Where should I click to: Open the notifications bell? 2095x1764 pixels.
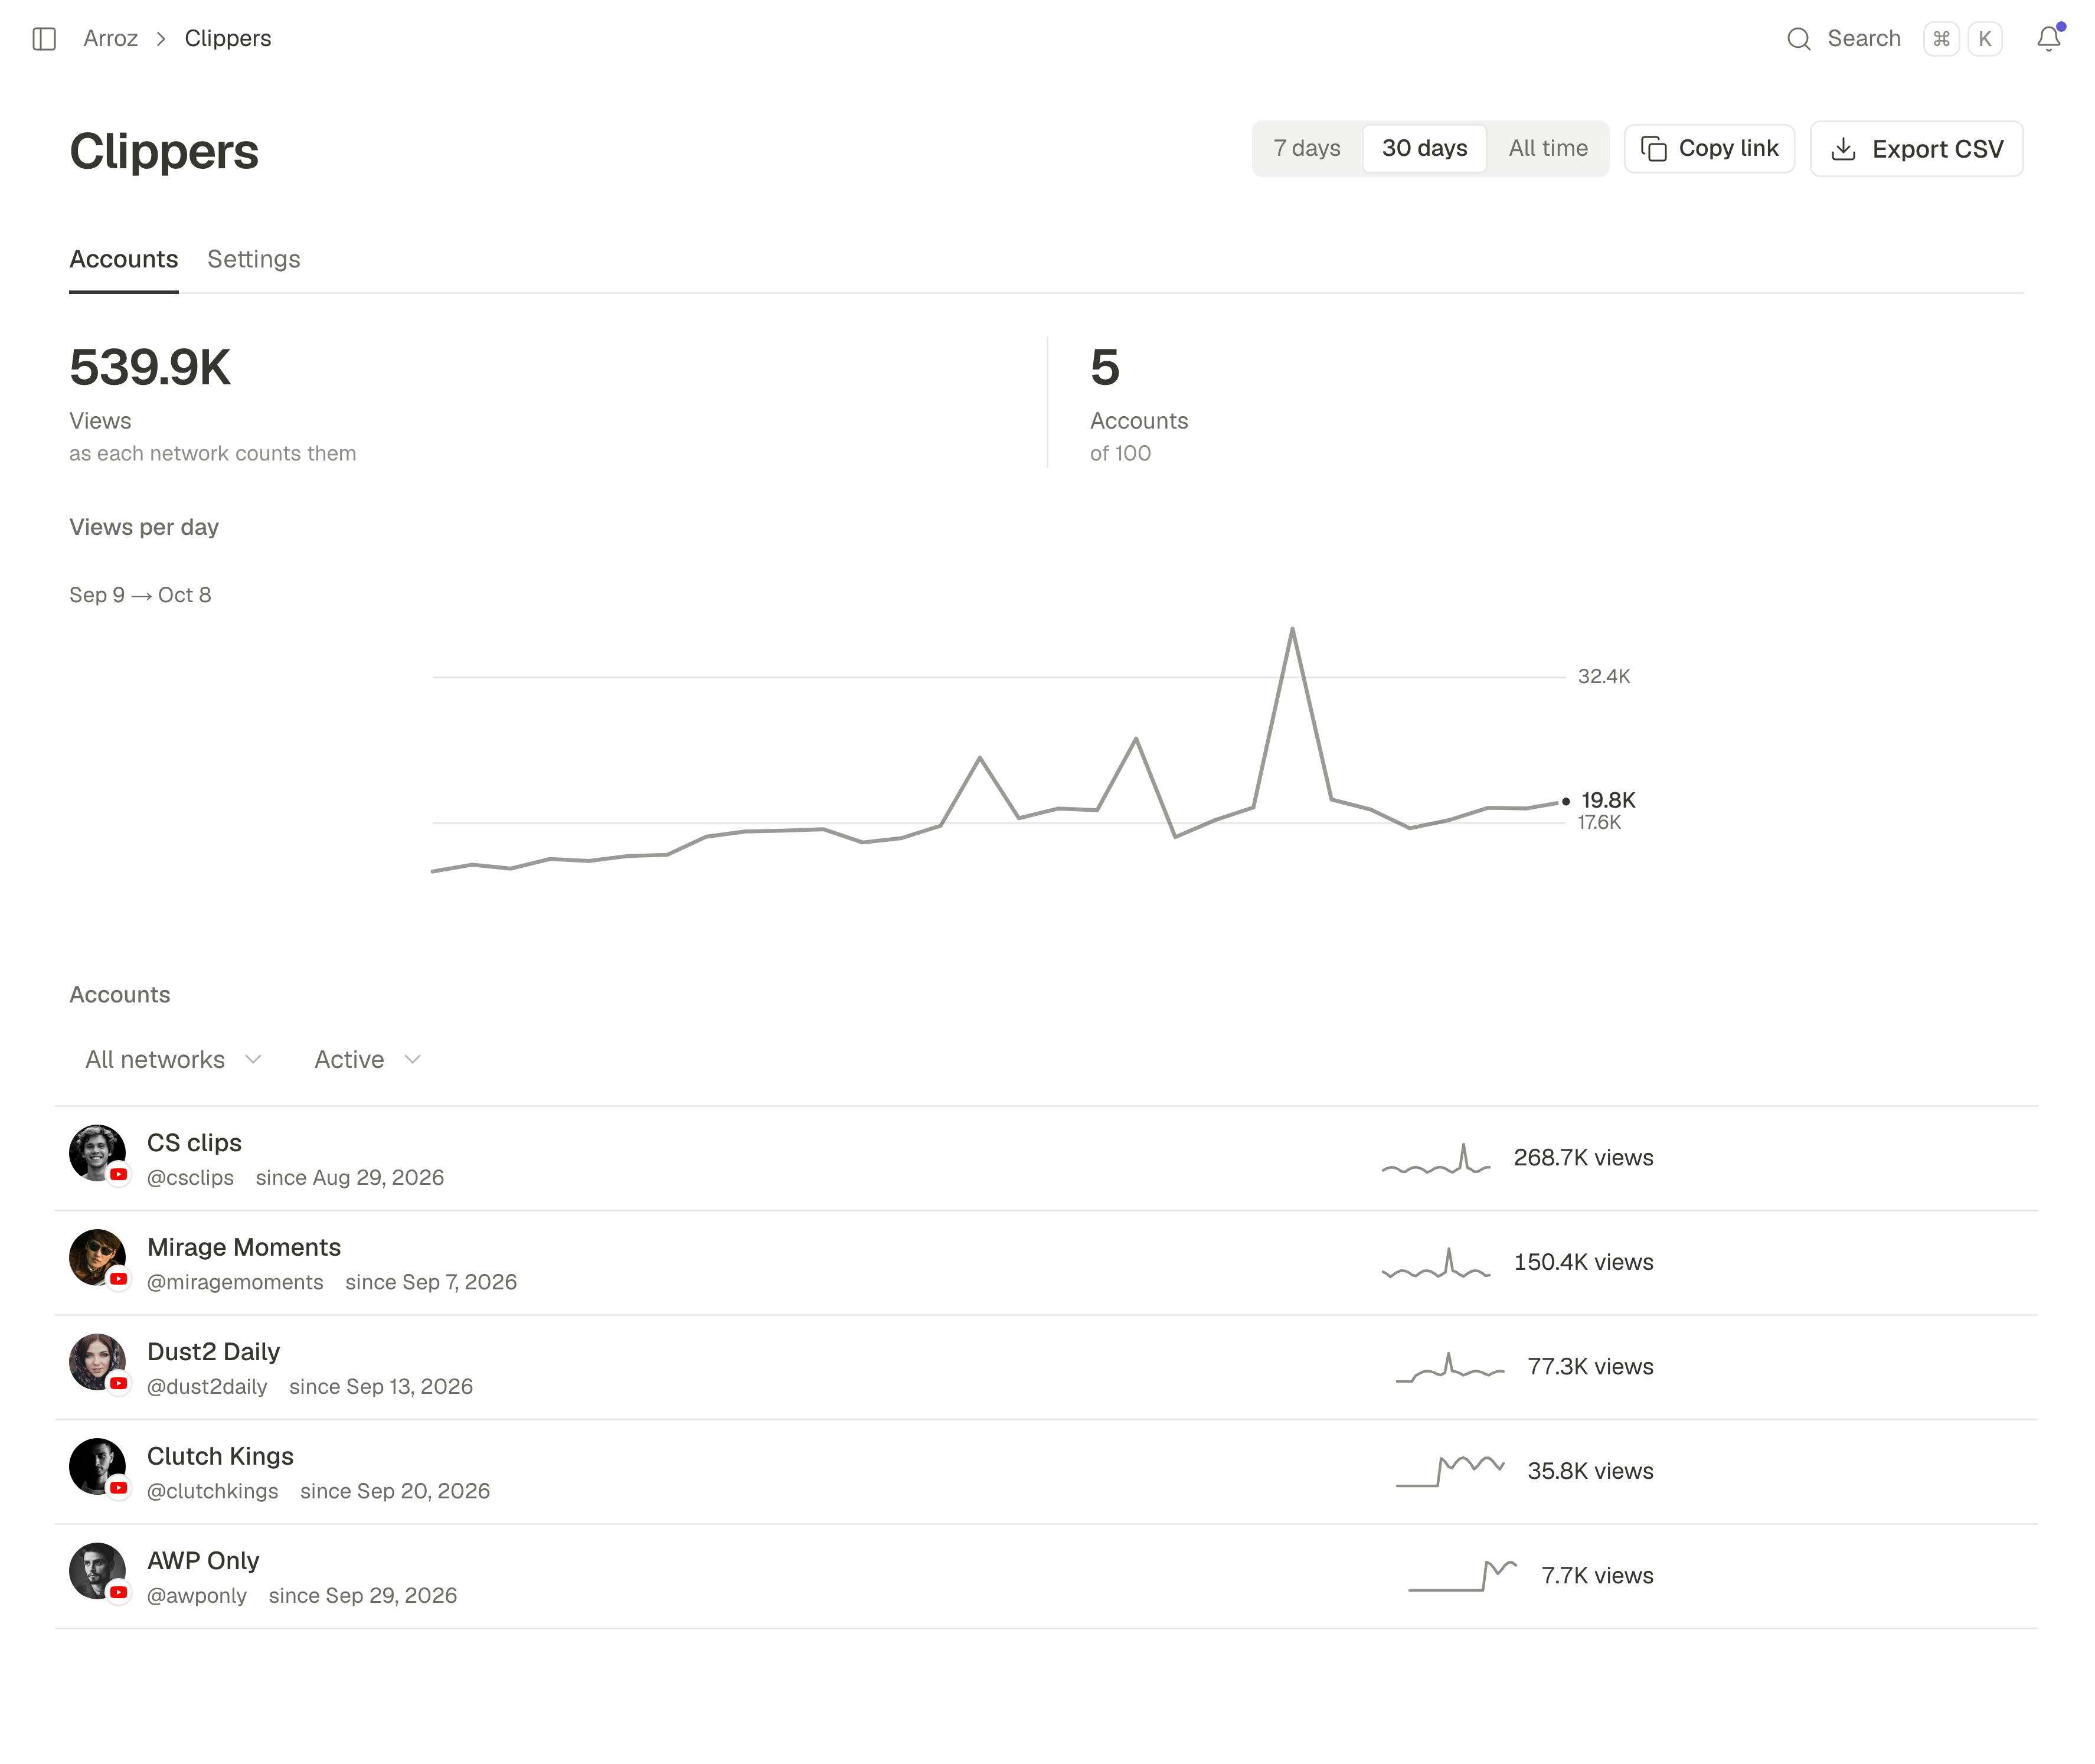[x=2048, y=39]
